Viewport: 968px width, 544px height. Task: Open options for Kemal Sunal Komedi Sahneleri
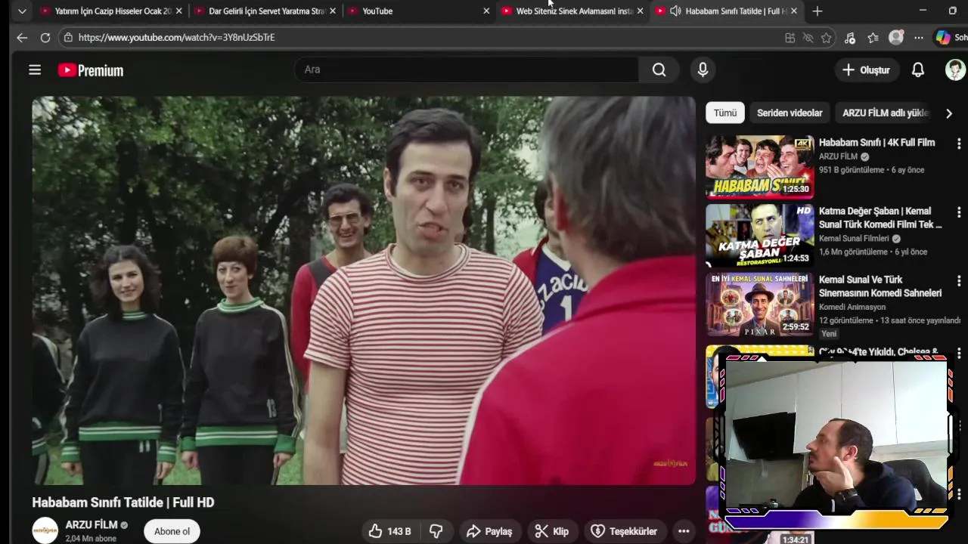[959, 280]
